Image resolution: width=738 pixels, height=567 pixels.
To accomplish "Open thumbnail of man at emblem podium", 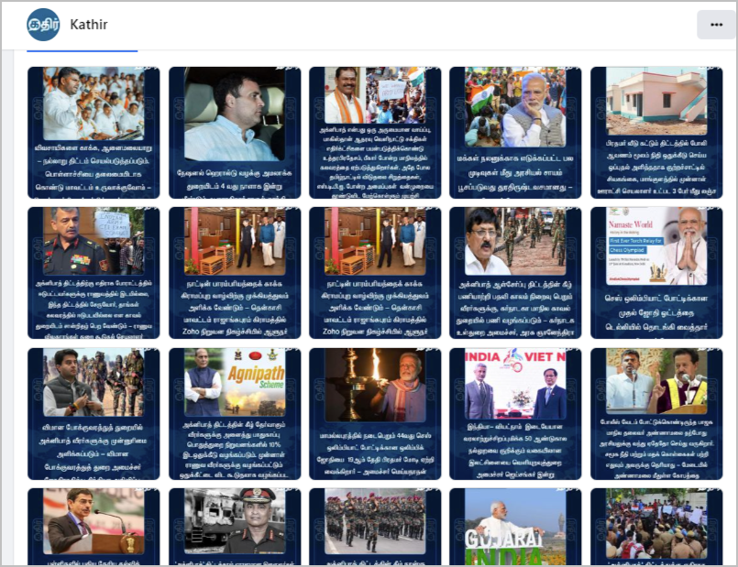I will click(x=94, y=527).
